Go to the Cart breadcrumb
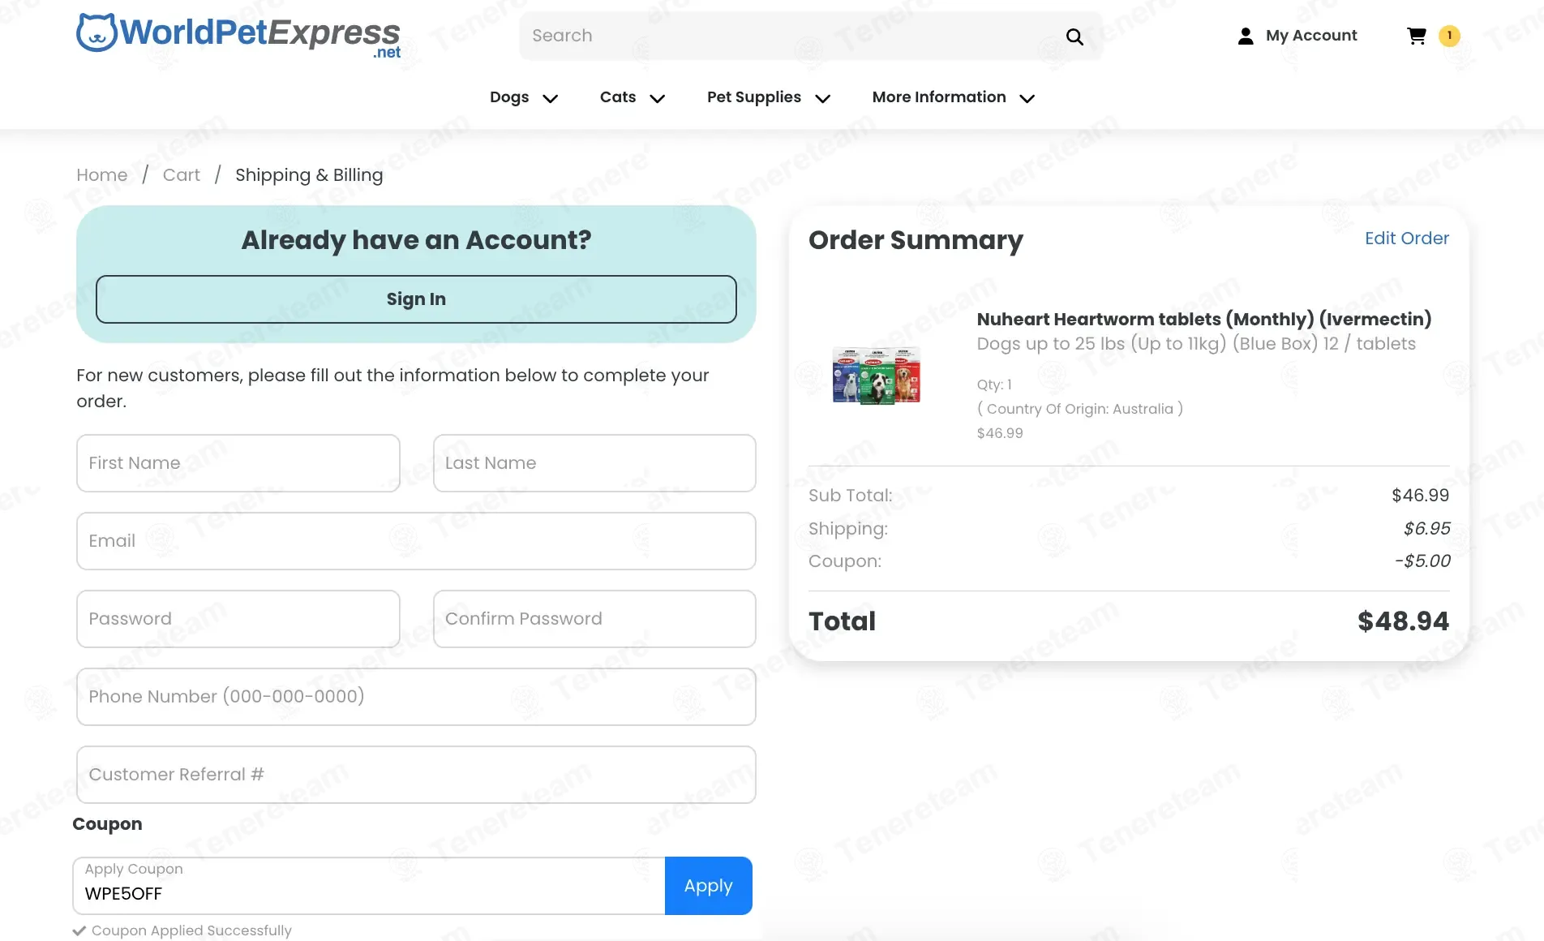Screen dimensions: 1544x941 (x=182, y=175)
